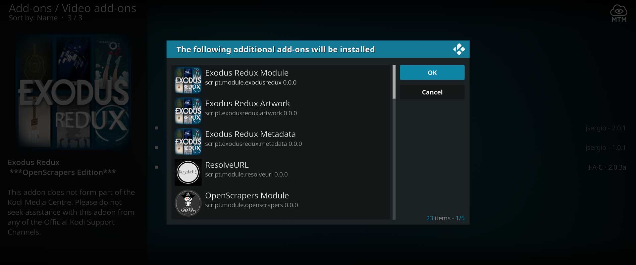Click the Exodus Redux Metadata icon
636x265 pixels.
tap(188, 141)
